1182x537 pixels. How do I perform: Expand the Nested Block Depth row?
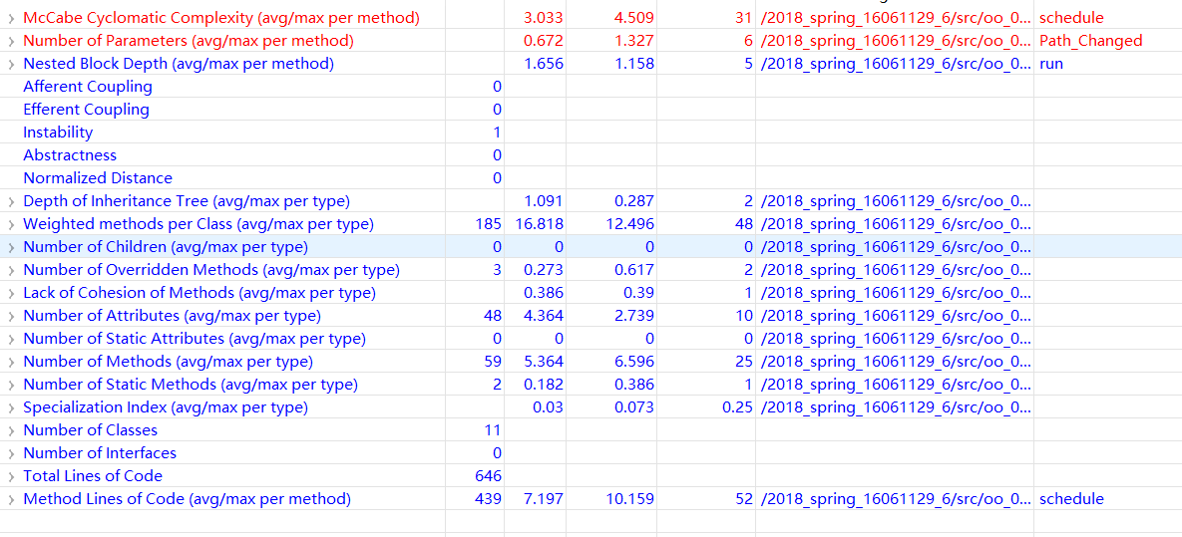point(11,64)
